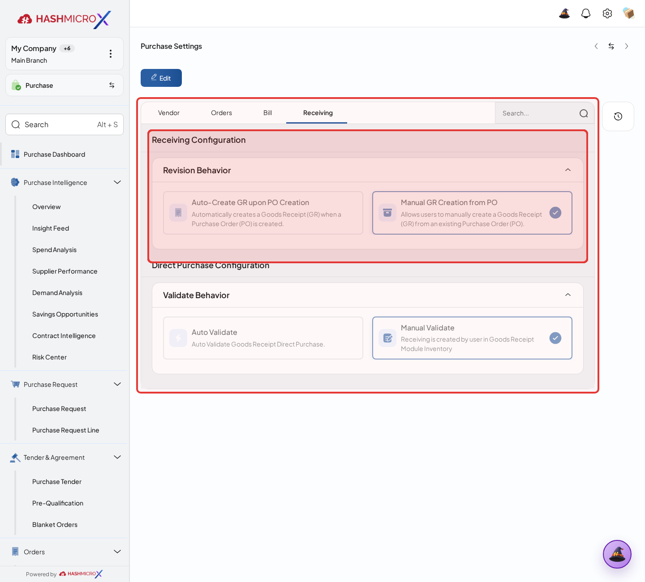Collapse the Revision Behavior section

(568, 170)
